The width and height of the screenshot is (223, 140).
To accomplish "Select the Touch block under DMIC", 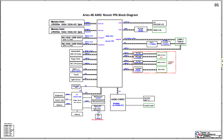I will point(76,75).
